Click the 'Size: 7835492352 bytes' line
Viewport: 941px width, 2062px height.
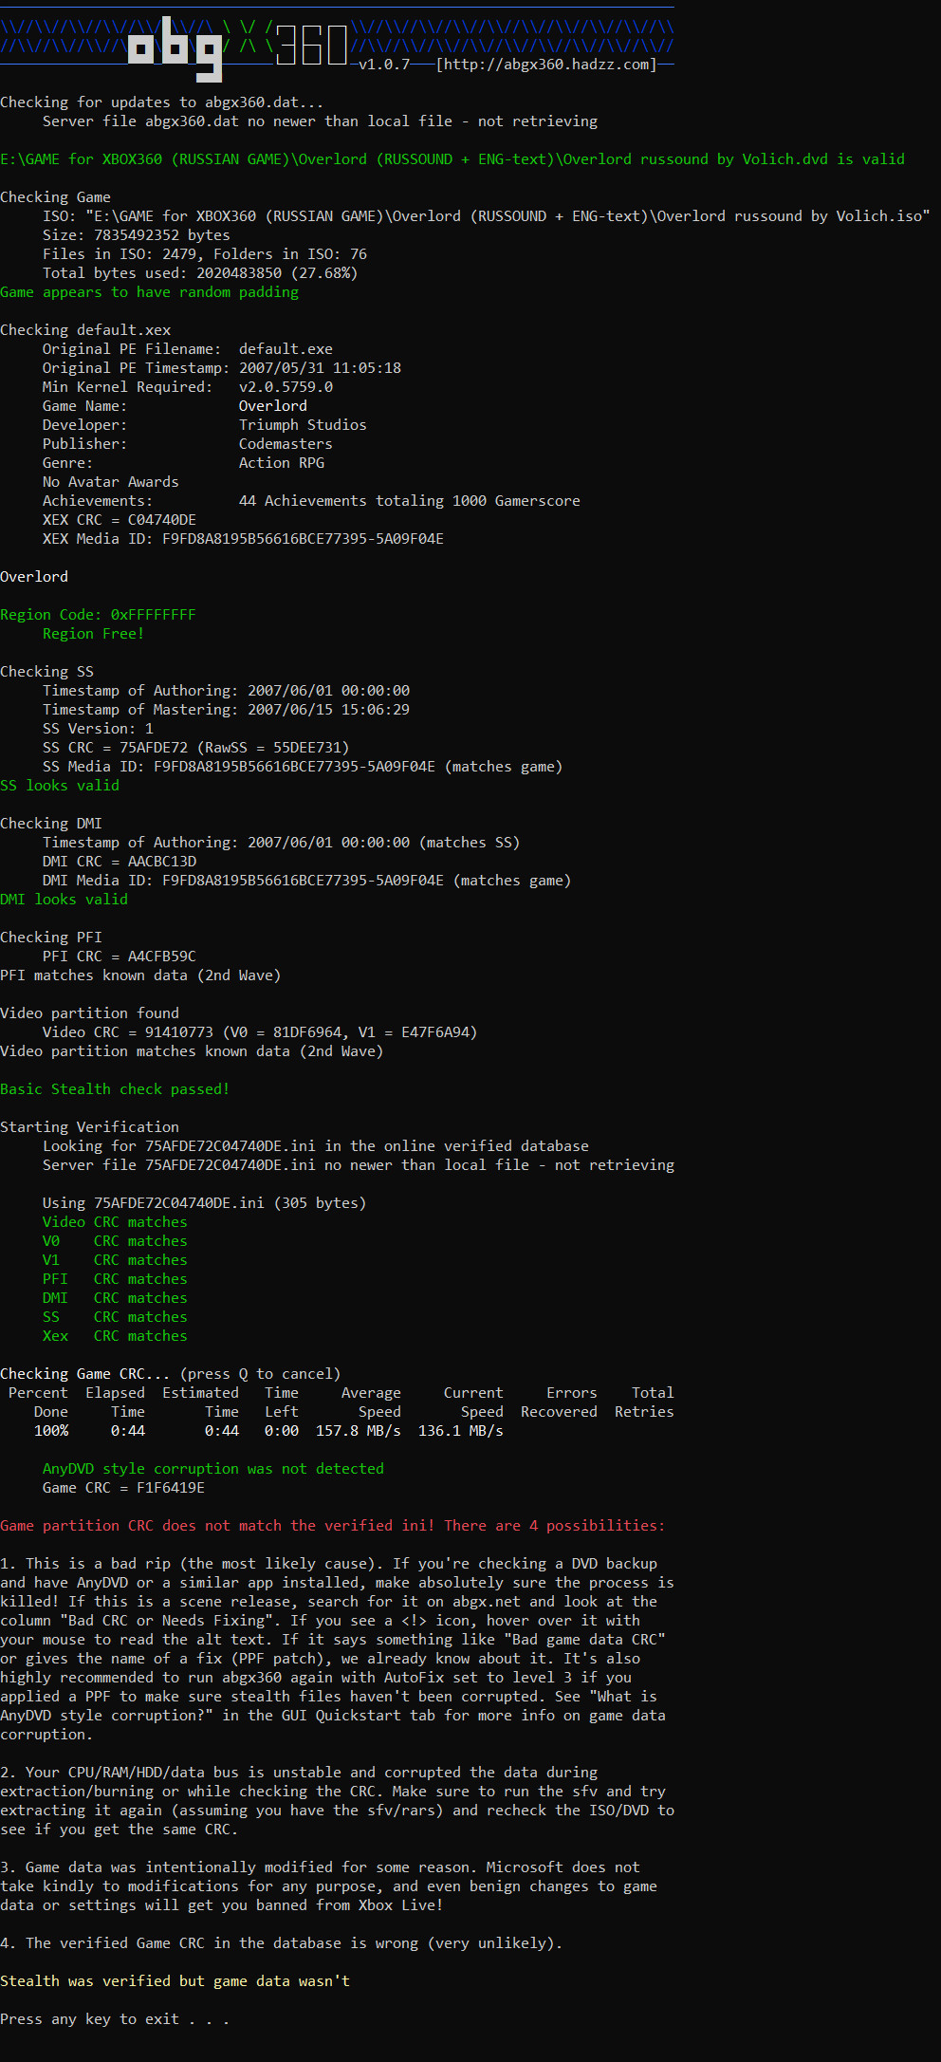coord(136,235)
